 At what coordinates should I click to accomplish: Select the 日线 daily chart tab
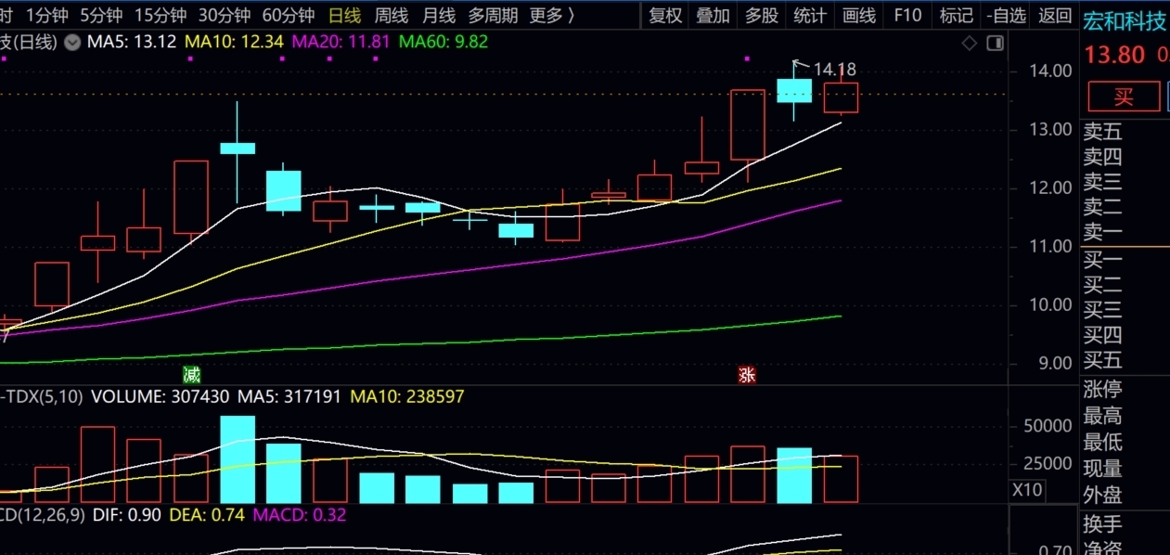345,15
